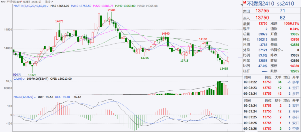The height and width of the screenshot is (132, 301).
Task: Select the MA10 13755.50 legend
Action: (x=81, y=6)
